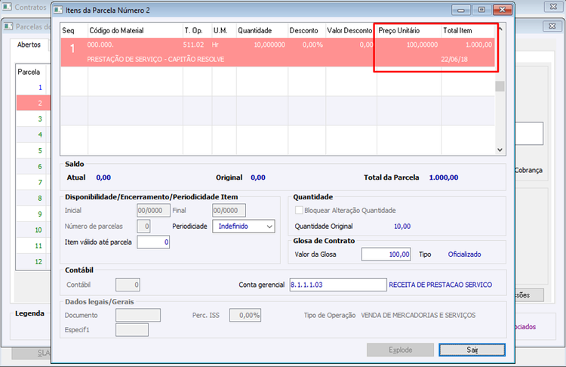Click the Seq column header
Viewport: 566px width, 367px height.
(74, 31)
